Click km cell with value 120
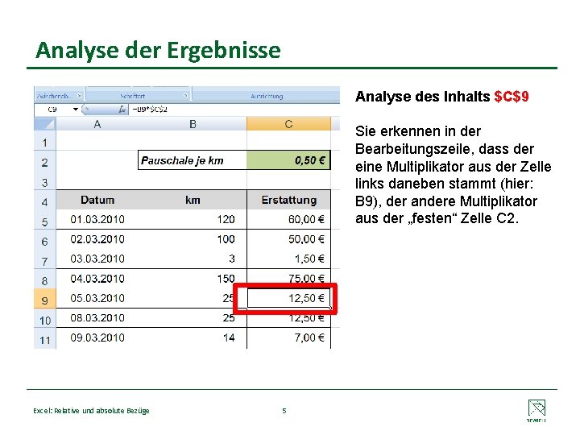The image size is (580, 435). [193, 219]
